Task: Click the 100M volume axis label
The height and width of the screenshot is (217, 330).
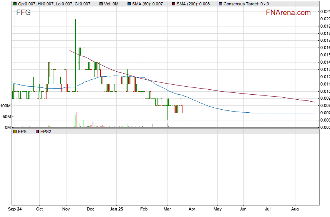Action: point(5,106)
